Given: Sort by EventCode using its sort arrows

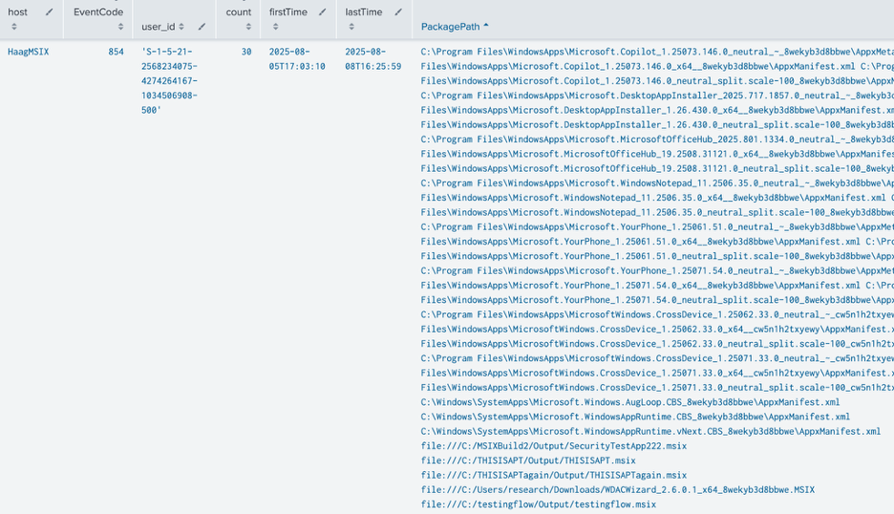Looking at the screenshot, I should pyautogui.click(x=120, y=27).
